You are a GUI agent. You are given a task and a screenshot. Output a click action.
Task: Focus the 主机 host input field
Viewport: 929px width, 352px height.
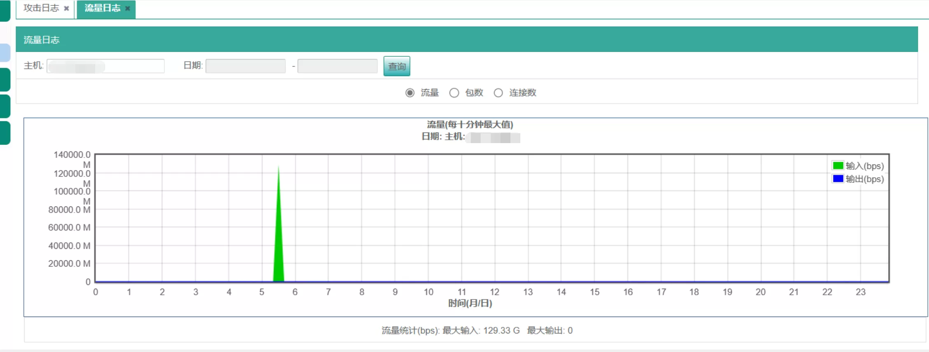tap(105, 66)
